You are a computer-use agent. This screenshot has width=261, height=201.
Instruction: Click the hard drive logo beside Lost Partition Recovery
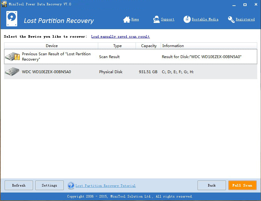12,19
